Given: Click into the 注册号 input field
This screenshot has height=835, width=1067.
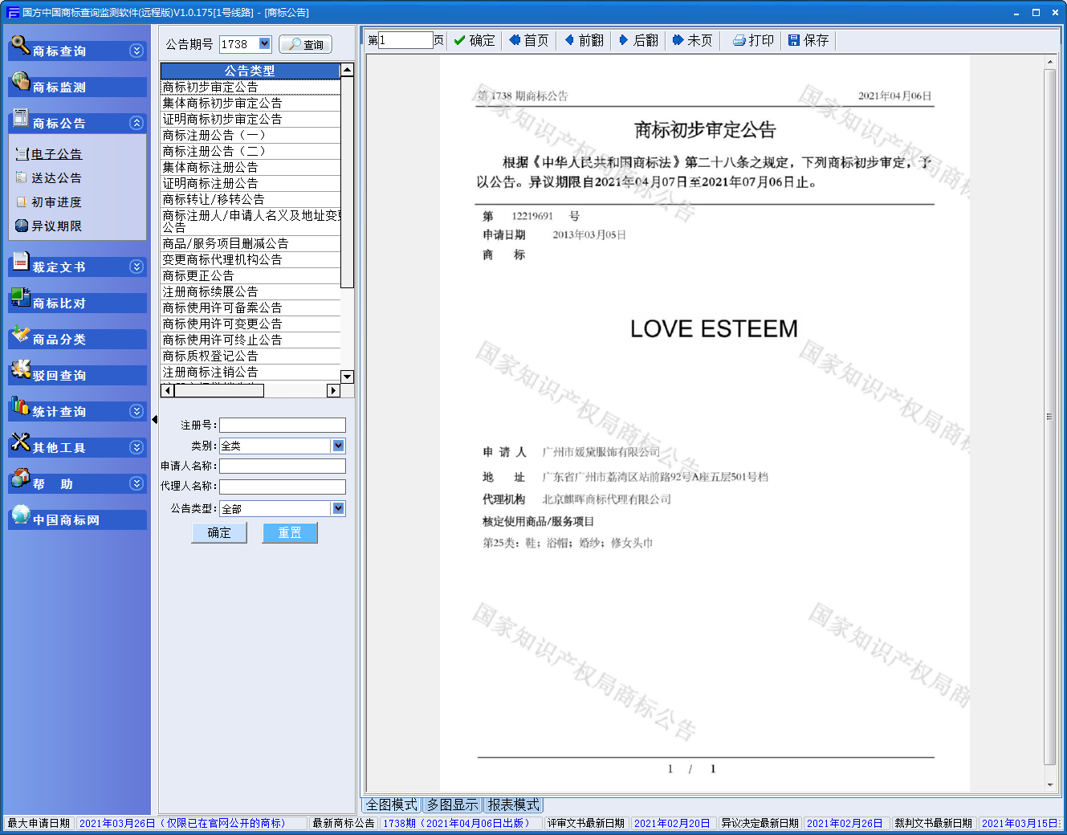Looking at the screenshot, I should coord(283,426).
